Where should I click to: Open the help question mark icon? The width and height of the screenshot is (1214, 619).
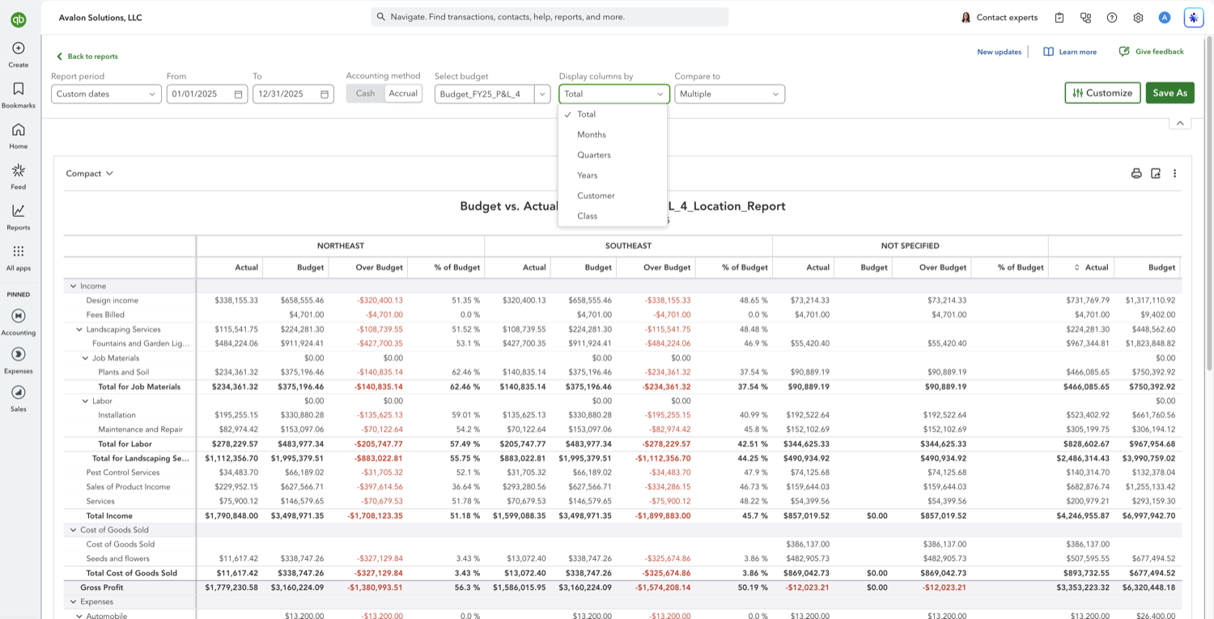[x=1112, y=18]
